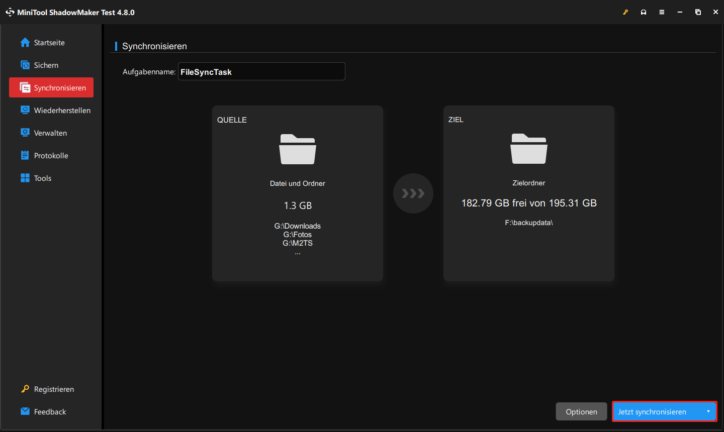
Task: Restore down the ShadowMaker window
Action: pos(698,12)
